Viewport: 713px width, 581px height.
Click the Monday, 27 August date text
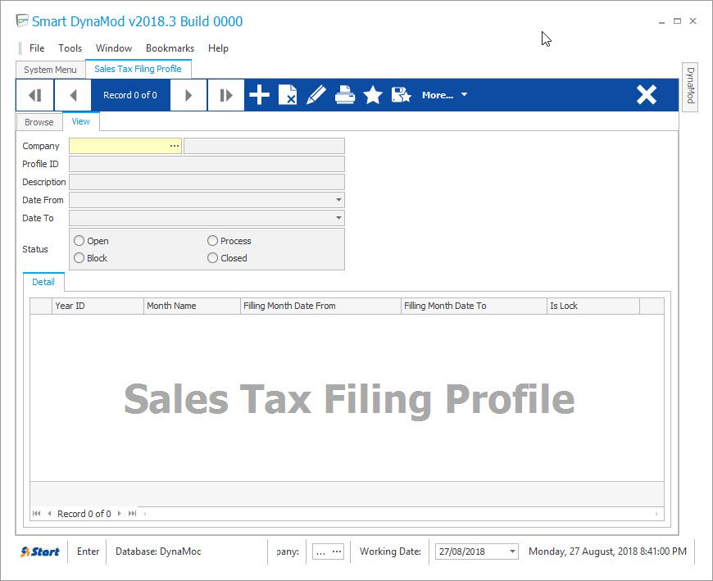[x=607, y=551]
